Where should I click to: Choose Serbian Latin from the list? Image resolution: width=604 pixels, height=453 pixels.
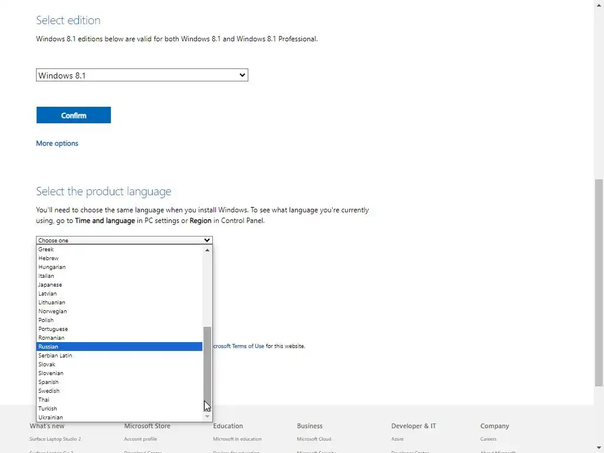click(x=119, y=356)
